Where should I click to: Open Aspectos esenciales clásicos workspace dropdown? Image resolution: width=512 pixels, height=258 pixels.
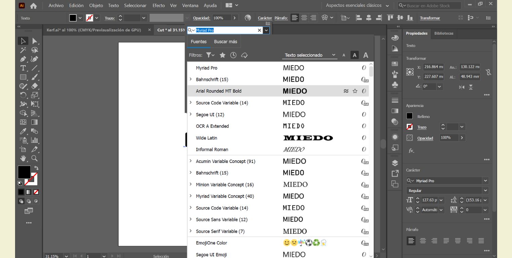coord(357,5)
